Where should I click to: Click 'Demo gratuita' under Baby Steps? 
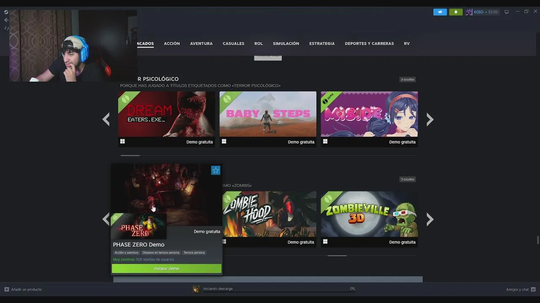point(301,142)
